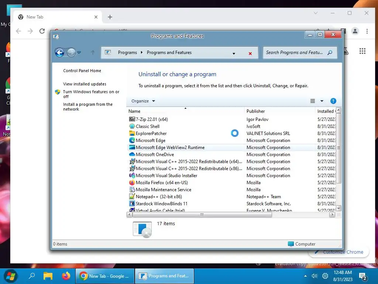Expand Programs breadcrumb arrow
The height and width of the screenshot is (284, 378).
point(142,53)
